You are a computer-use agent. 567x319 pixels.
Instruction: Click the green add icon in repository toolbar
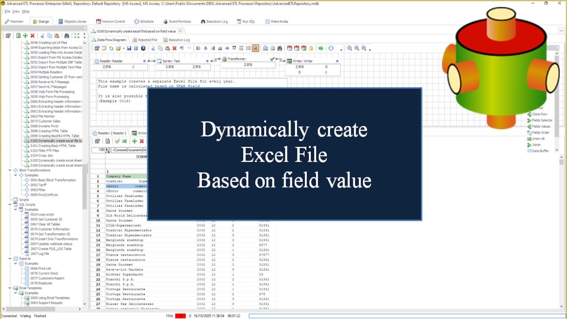(25, 35)
